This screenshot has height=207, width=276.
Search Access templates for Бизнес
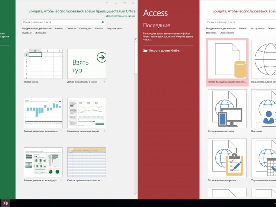pyautogui.click(x=243, y=29)
